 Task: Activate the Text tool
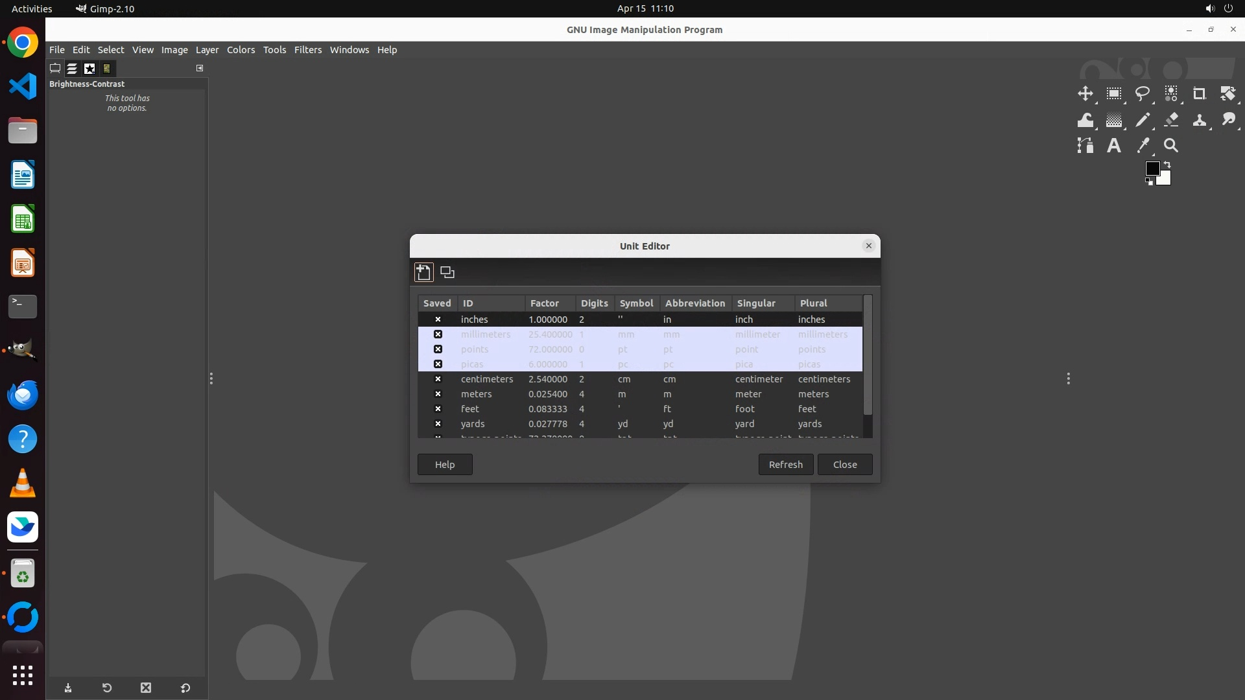click(1113, 146)
